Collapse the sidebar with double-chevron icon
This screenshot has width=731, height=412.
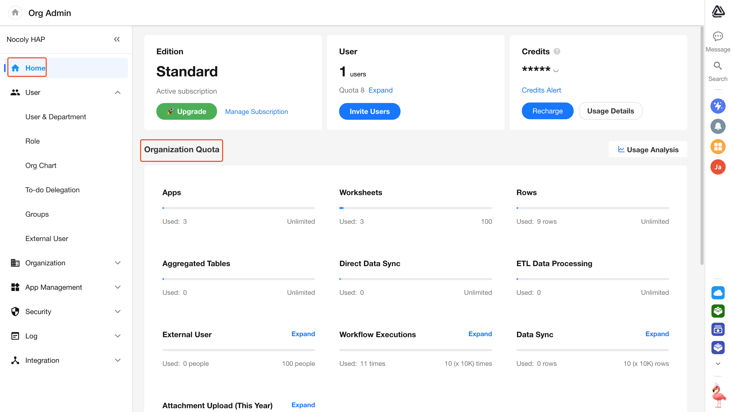[x=117, y=39]
